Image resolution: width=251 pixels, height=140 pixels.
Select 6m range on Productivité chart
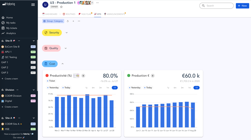(93, 88)
